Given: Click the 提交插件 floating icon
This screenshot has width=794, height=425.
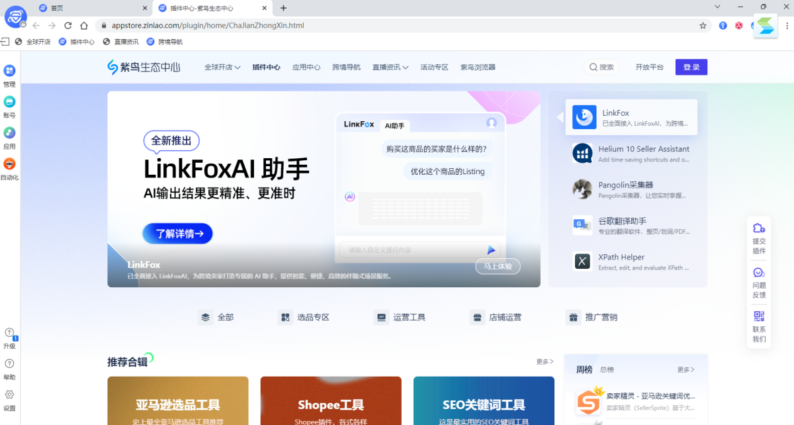Looking at the screenshot, I should [x=759, y=228].
